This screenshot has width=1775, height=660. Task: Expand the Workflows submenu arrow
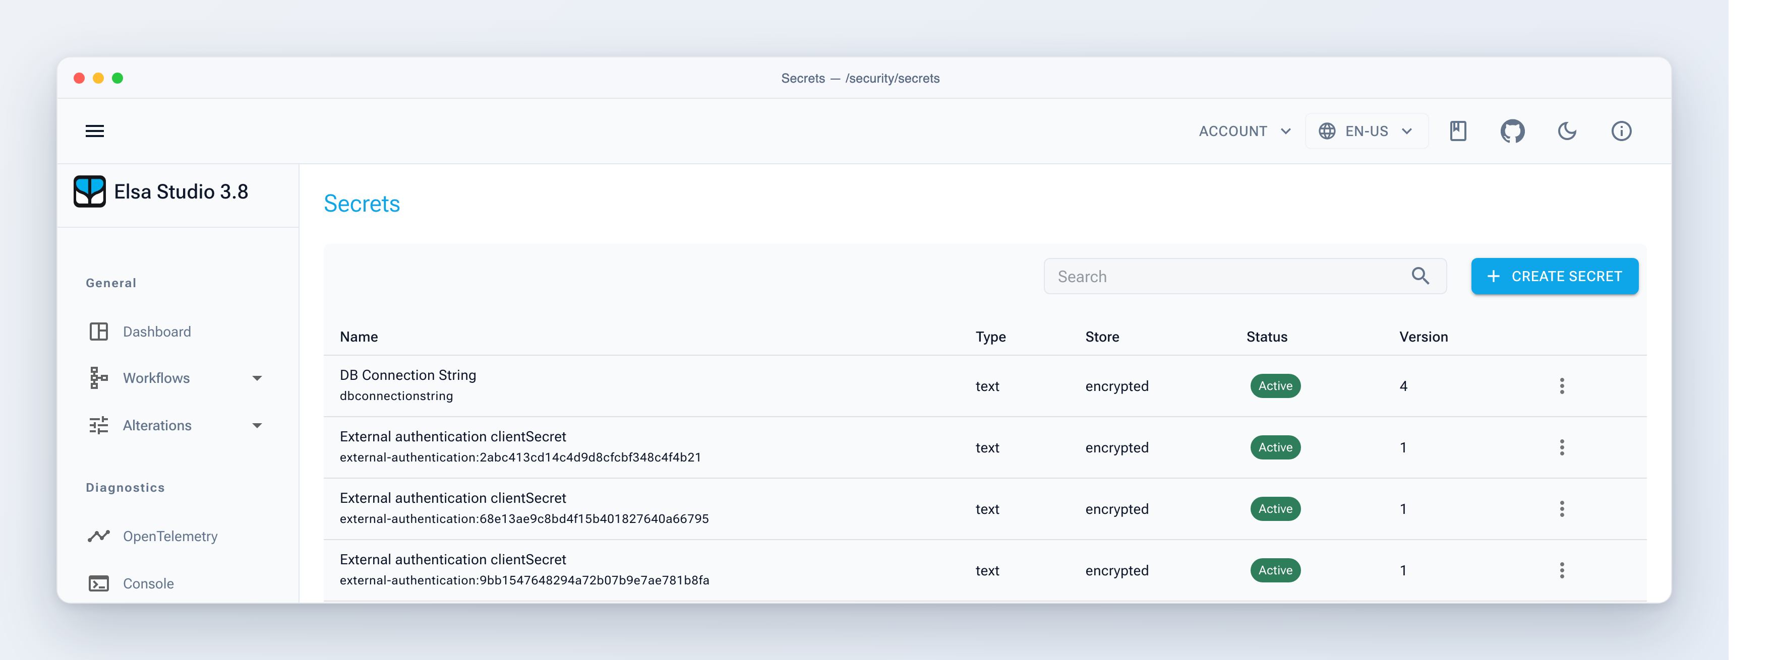tap(257, 378)
